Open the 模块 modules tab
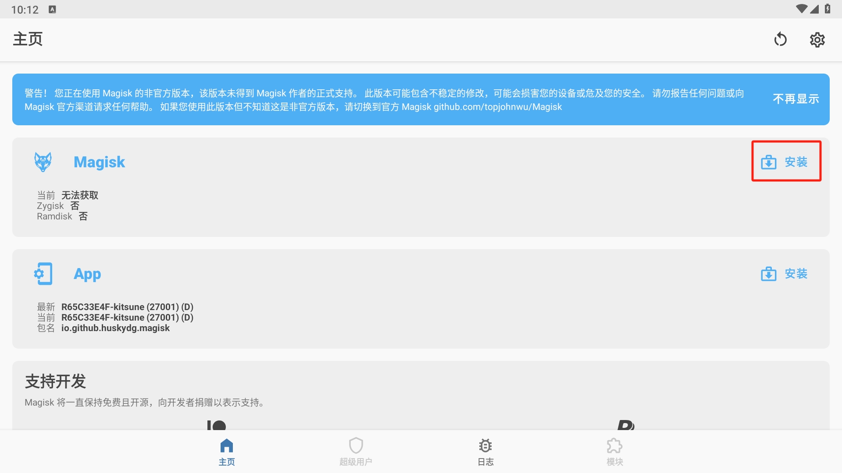This screenshot has width=842, height=473. 614,452
